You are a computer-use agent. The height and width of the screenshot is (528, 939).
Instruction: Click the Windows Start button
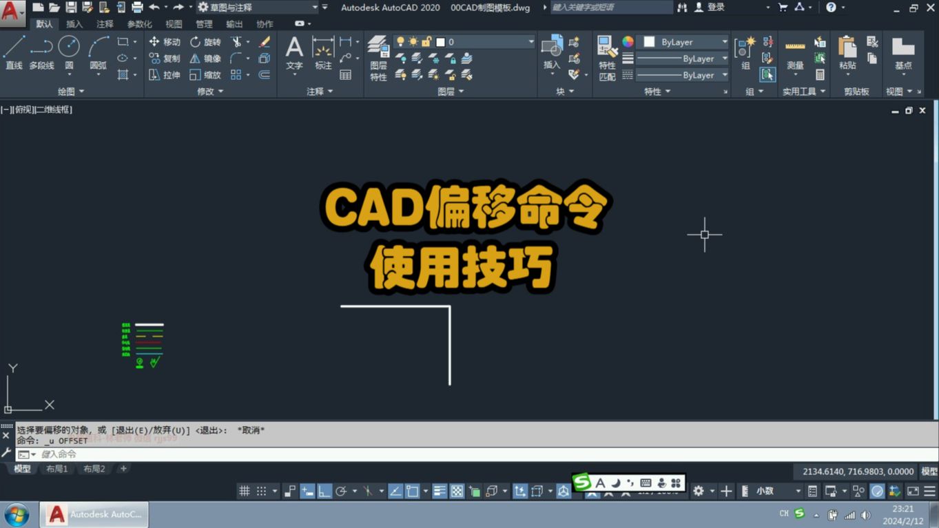16,514
